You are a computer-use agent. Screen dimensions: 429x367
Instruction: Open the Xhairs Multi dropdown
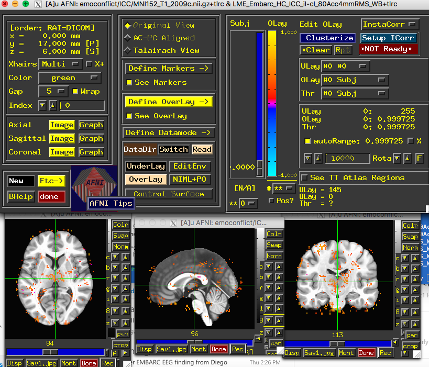[60, 64]
